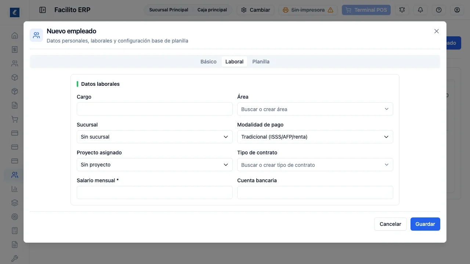Click the Cancelar button
This screenshot has width=470, height=264.
[x=390, y=224]
